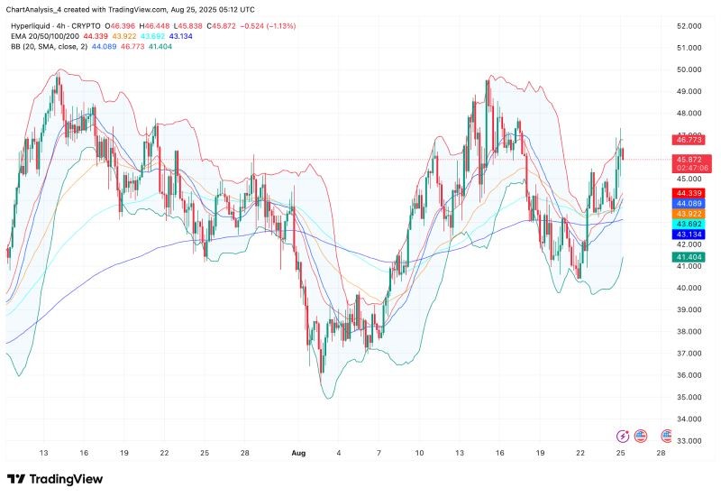Click the 52.000 price scale label
The image size is (721, 497).
[x=689, y=26]
